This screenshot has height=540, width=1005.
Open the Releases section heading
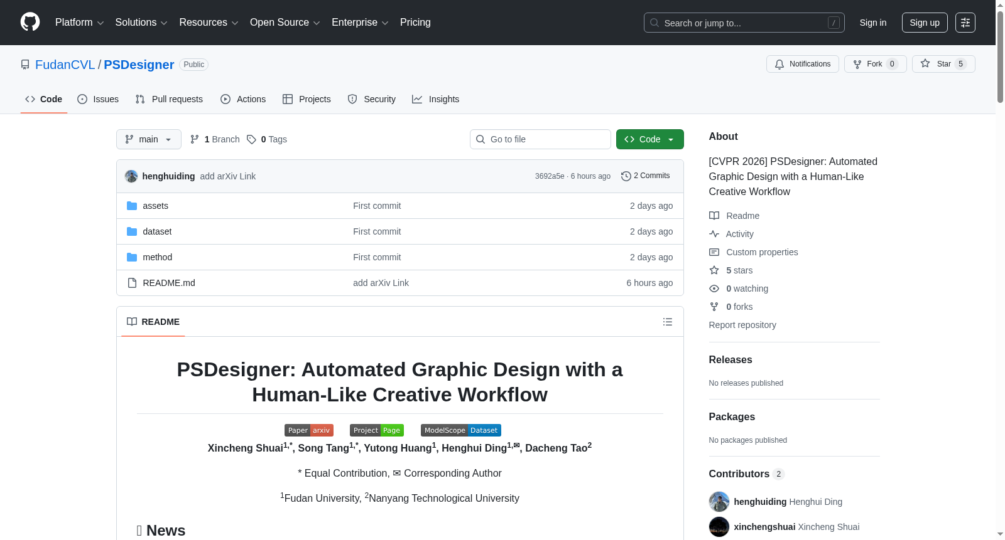click(731, 359)
